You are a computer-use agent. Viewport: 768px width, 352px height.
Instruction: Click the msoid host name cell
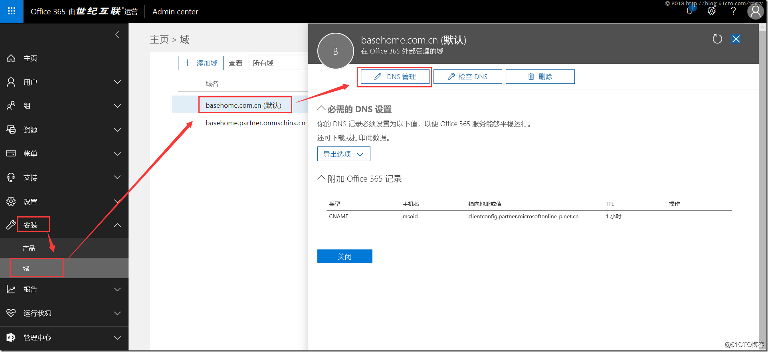[410, 216]
